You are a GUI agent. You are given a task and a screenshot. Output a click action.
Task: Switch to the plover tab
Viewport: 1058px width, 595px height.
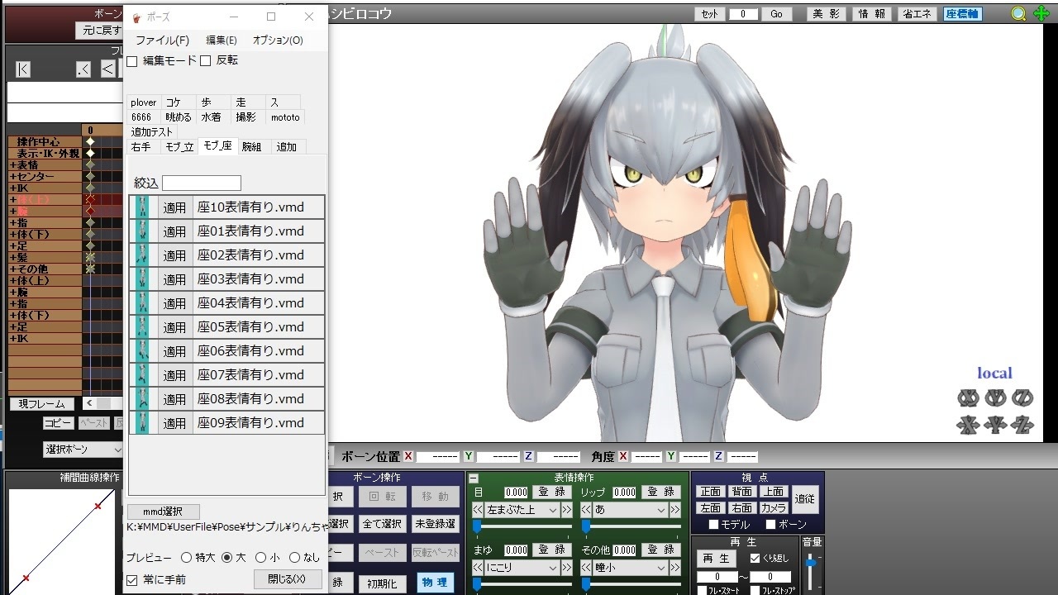point(144,102)
